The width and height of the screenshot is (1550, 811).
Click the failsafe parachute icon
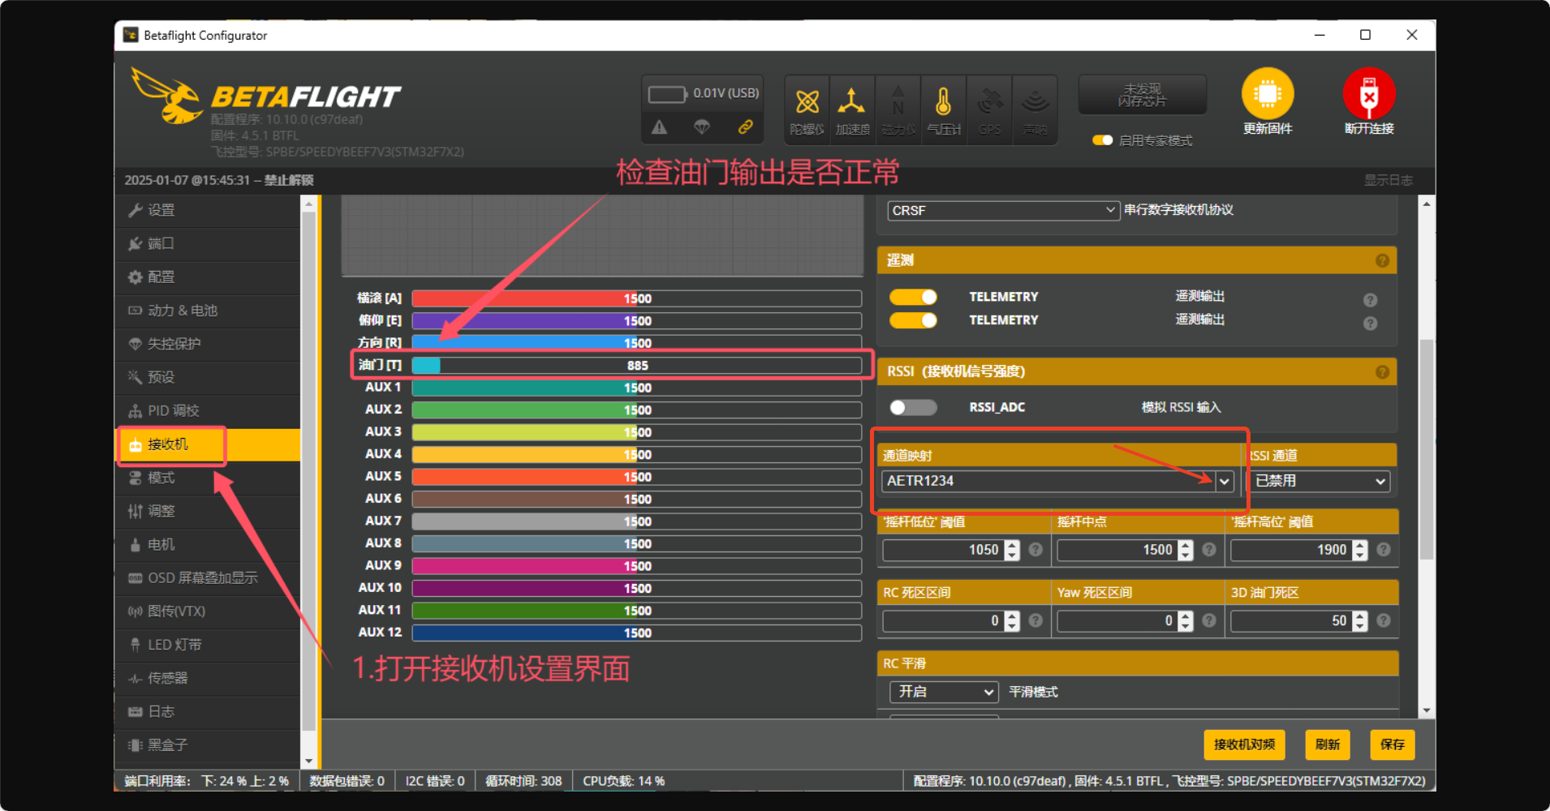[x=702, y=127]
